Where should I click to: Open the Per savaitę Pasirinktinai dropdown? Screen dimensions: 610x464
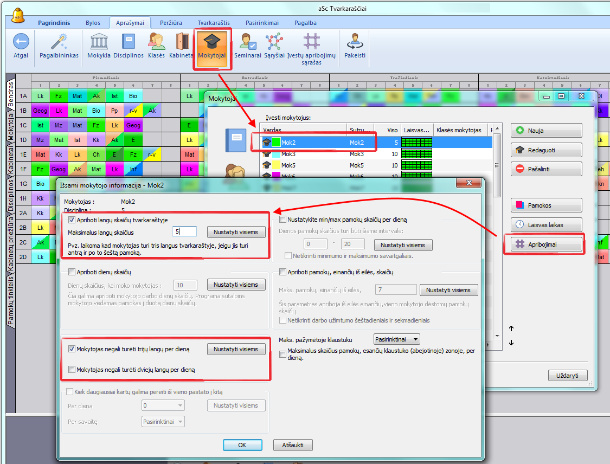point(162,422)
